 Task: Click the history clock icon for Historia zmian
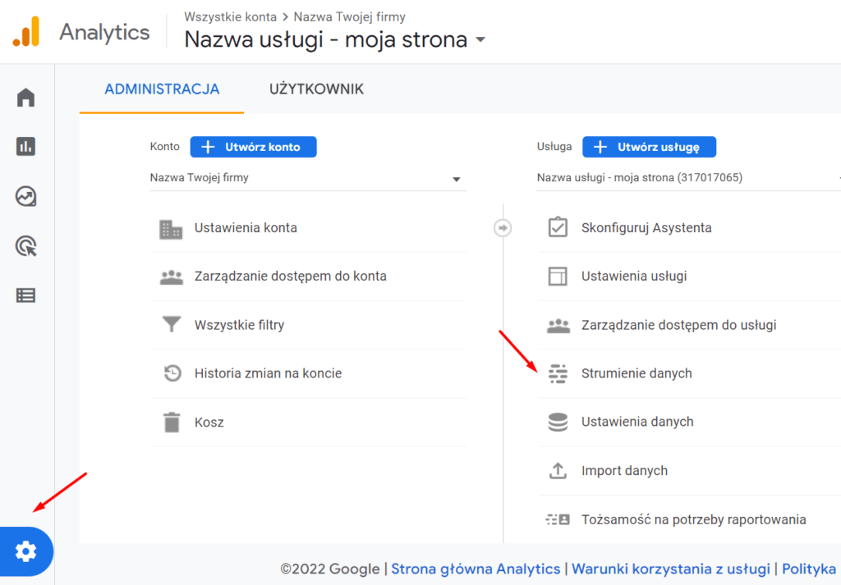pyautogui.click(x=172, y=373)
